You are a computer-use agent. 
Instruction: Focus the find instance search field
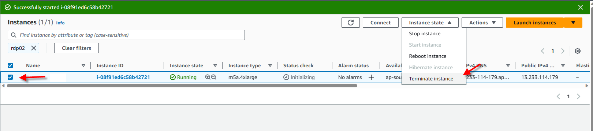126,35
